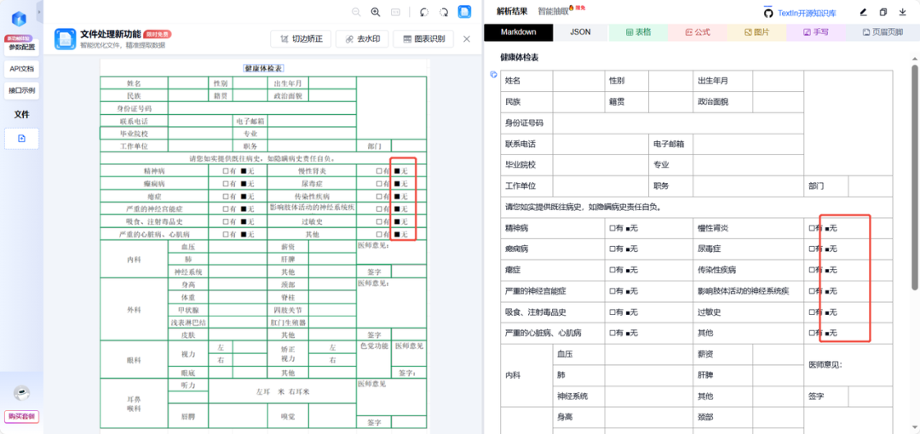Image resolution: width=920 pixels, height=434 pixels.
Task: Click the zoom in magnifier icon
Action: (376, 12)
